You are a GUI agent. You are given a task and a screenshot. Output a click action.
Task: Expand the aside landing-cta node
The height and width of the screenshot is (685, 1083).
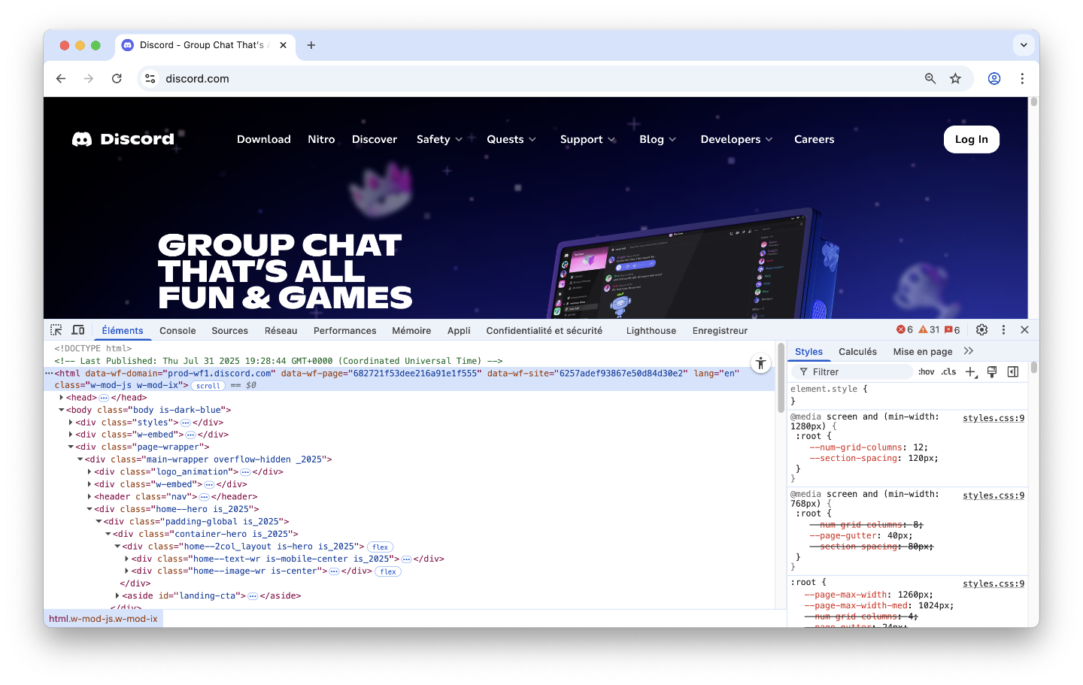pyautogui.click(x=117, y=596)
